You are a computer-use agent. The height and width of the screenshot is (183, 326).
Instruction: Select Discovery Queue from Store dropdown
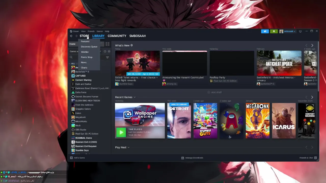89,47
